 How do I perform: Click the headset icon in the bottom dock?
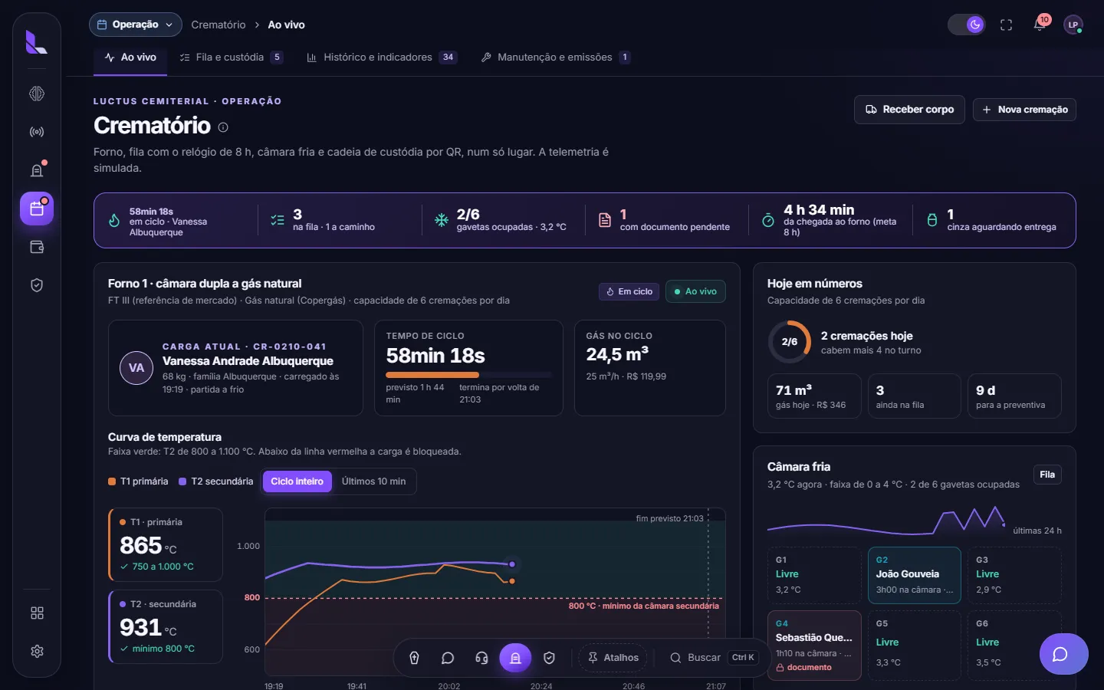click(481, 658)
